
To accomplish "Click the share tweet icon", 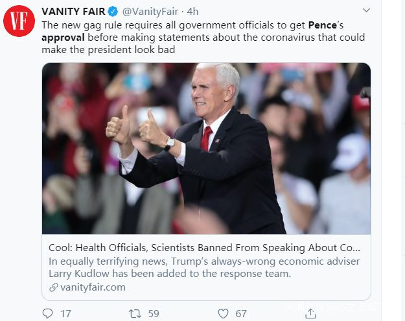I will pos(311,313).
